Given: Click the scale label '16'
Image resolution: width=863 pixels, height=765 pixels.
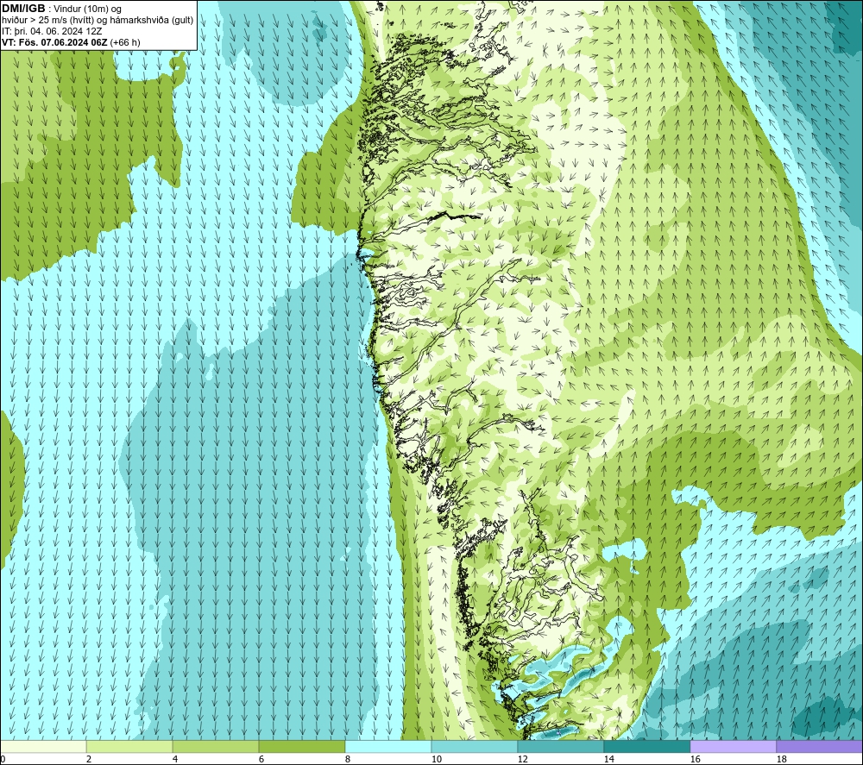Looking at the screenshot, I should [695, 759].
